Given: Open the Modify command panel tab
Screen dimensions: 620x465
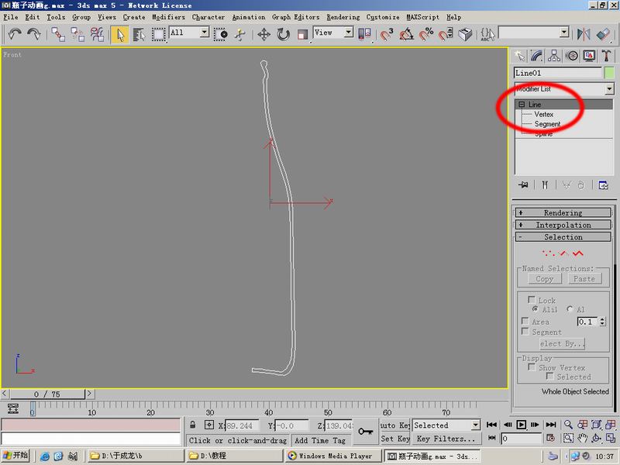Looking at the screenshot, I should (x=536, y=56).
